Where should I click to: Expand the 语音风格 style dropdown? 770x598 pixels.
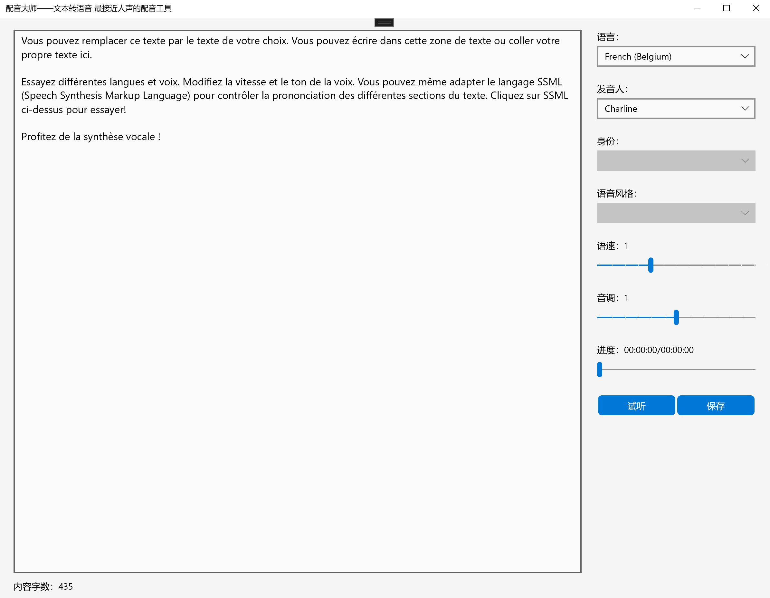(x=676, y=213)
